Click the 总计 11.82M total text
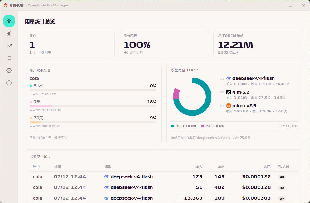The width and height of the screenshot is (310, 203). 289,126
